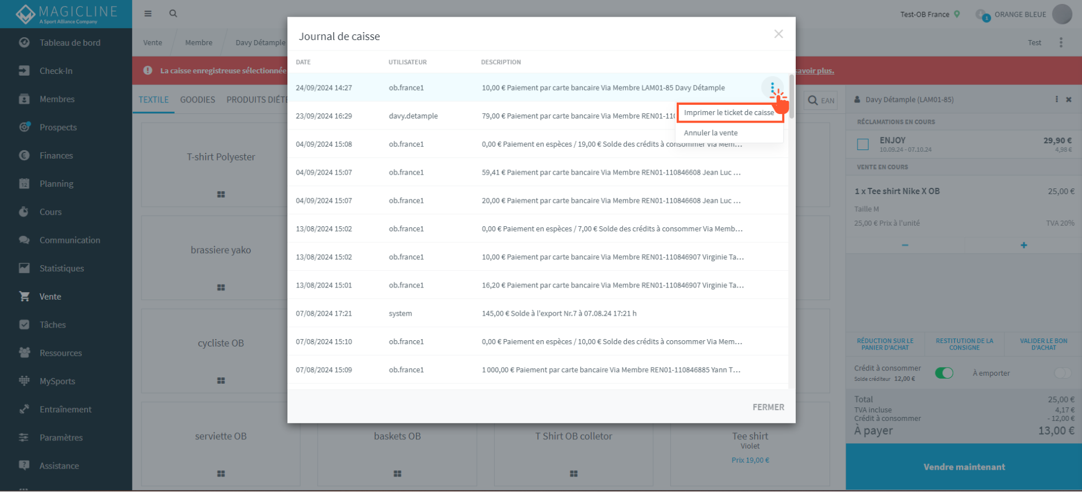Follow the savoir plus link in the red banner
The width and height of the screenshot is (1082, 496).
pyautogui.click(x=815, y=70)
